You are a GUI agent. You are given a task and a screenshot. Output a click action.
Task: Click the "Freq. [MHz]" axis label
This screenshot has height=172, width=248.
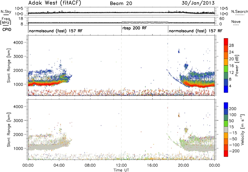6,21
